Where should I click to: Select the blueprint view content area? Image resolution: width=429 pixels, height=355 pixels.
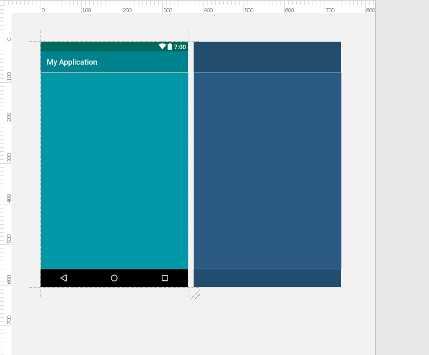pos(267,171)
